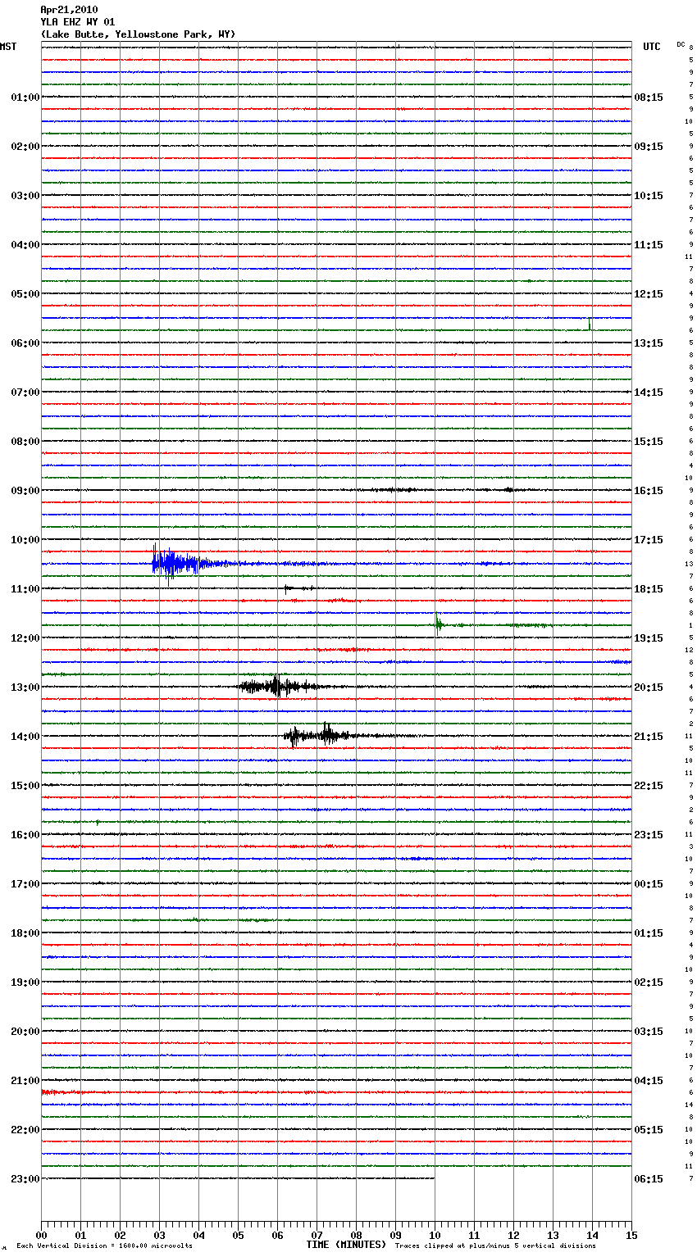Click the DC column header
The image size is (697, 1257).
tap(681, 44)
